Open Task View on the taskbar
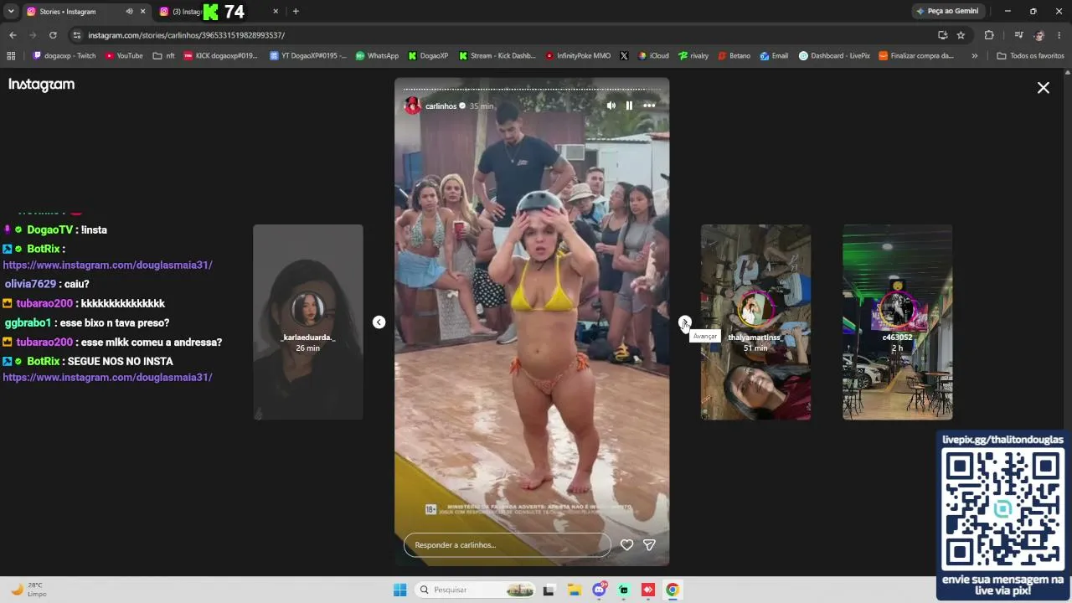This screenshot has height=603, width=1072. coord(549,590)
